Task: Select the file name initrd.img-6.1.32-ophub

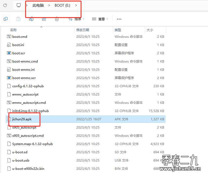Action: click(x=30, y=111)
